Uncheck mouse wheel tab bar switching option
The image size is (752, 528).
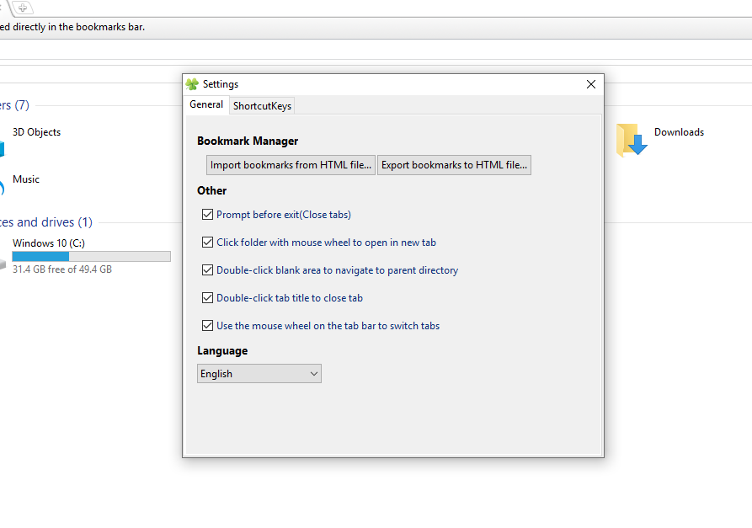point(208,326)
